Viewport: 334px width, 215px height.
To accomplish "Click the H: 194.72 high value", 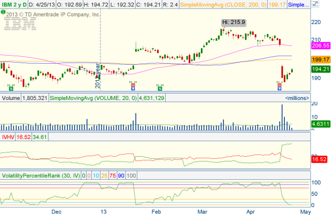I will coord(96,4).
